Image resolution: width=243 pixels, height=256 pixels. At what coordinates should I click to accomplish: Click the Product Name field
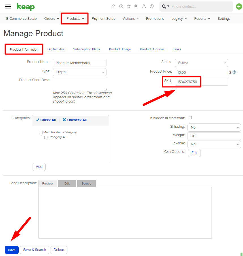(x=80, y=63)
